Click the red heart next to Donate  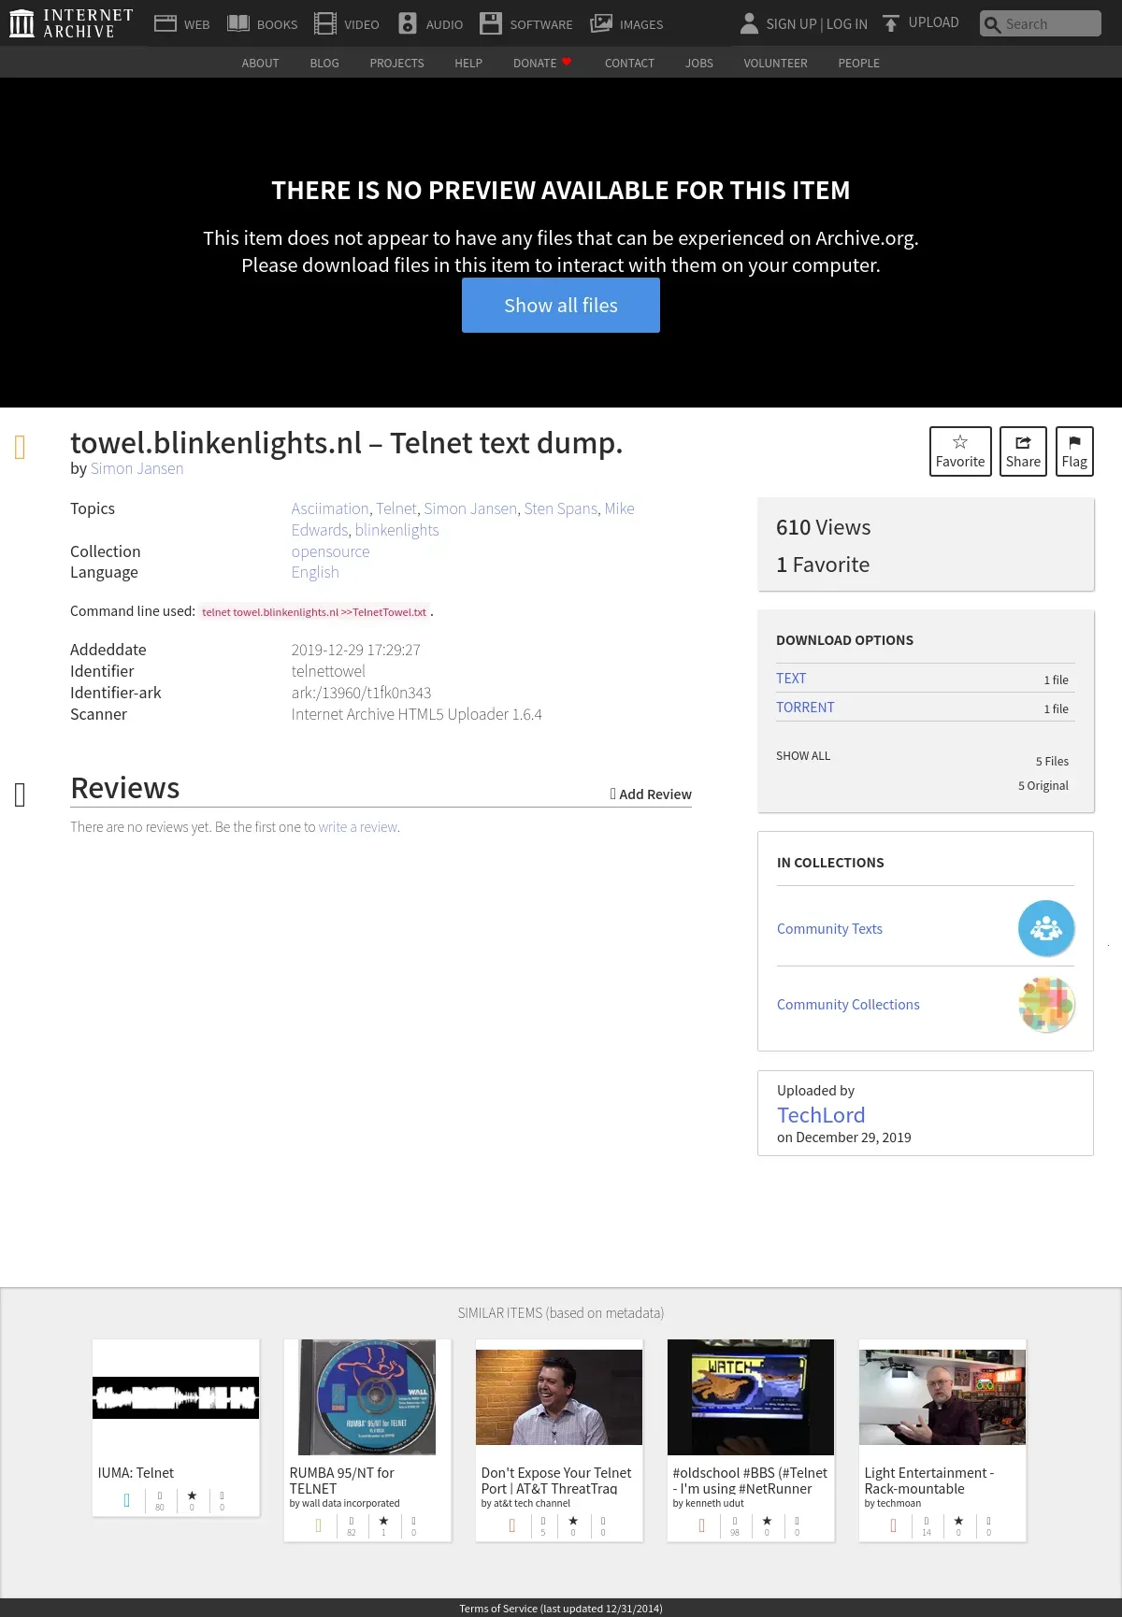coord(567,62)
